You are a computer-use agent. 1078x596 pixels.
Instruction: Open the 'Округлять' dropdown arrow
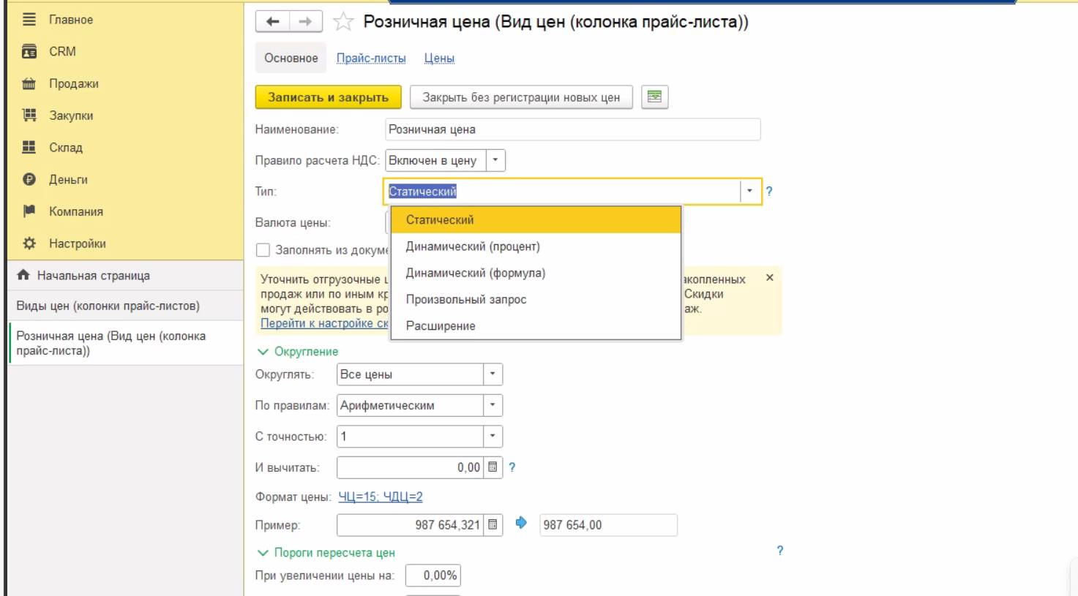[x=493, y=374]
